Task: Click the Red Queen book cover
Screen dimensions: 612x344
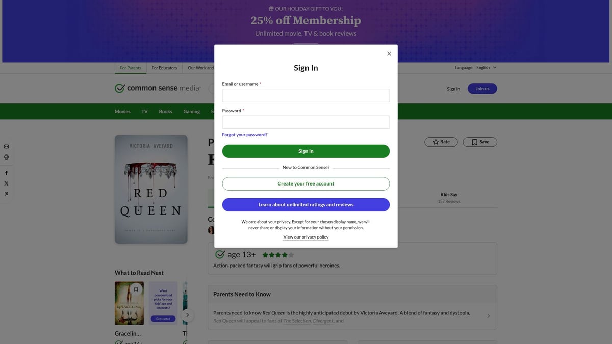Action: tap(151, 189)
